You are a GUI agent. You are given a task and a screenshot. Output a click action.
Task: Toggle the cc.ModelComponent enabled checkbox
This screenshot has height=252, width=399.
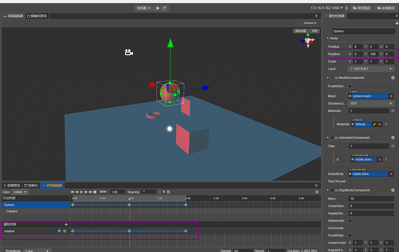(x=332, y=78)
